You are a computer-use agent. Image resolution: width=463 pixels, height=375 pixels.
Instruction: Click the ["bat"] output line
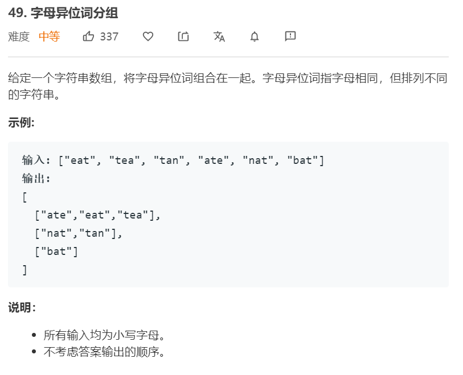pyautogui.click(x=56, y=252)
